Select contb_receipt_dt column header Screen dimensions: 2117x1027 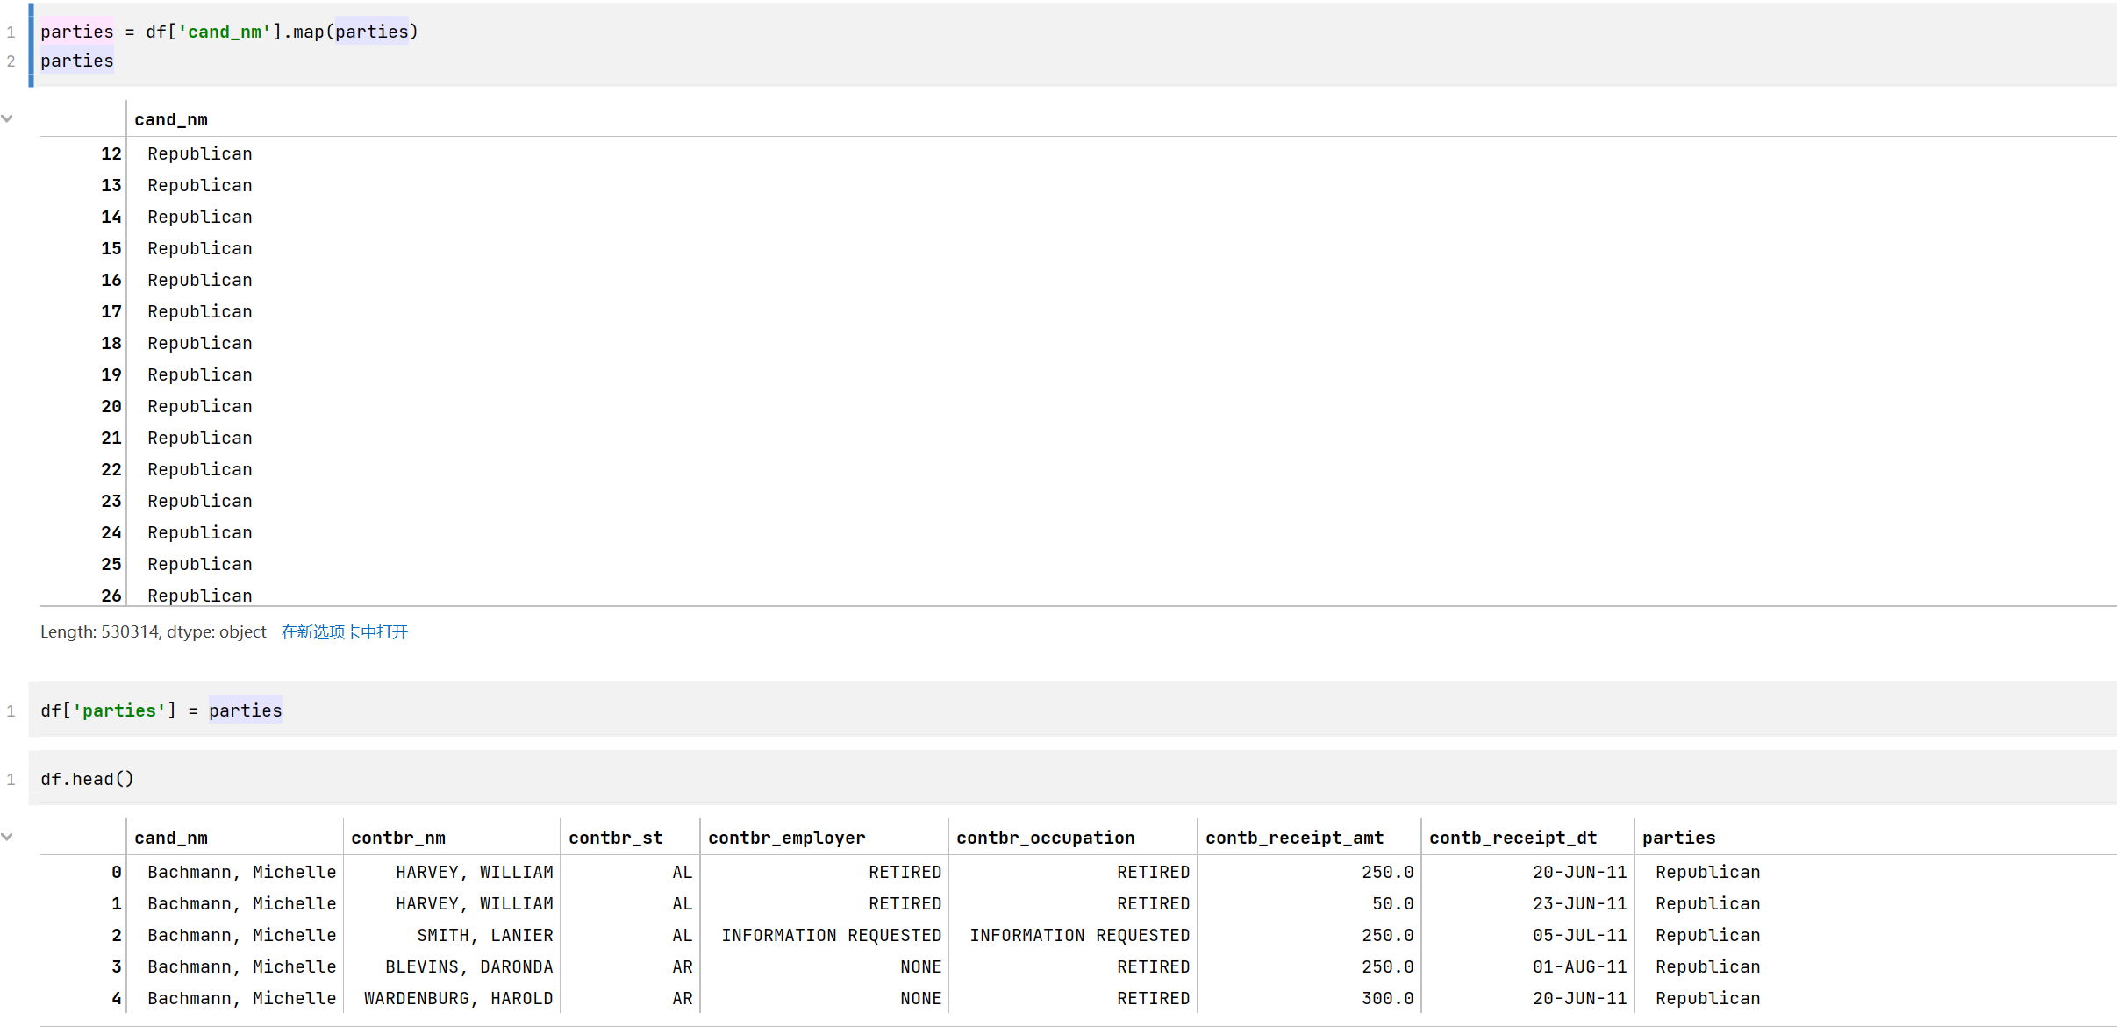point(1513,838)
